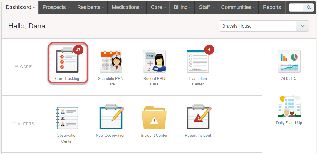Click the Evaluation Center label
The image size is (317, 154).
(x=198, y=81)
